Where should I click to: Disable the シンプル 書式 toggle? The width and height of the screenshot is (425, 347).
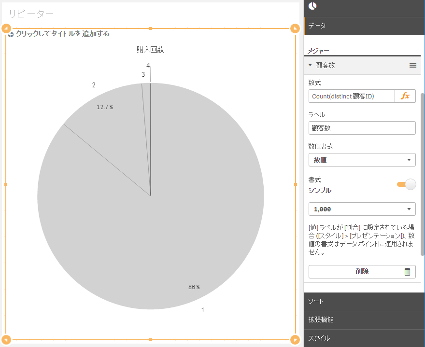point(406,184)
